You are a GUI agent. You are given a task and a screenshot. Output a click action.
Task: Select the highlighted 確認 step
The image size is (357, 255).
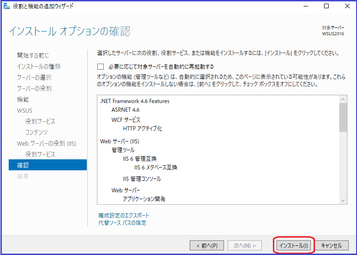[48, 165]
